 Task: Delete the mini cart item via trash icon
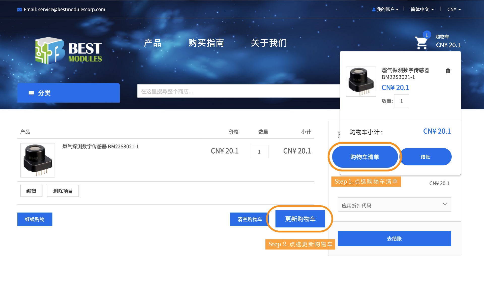pos(448,71)
